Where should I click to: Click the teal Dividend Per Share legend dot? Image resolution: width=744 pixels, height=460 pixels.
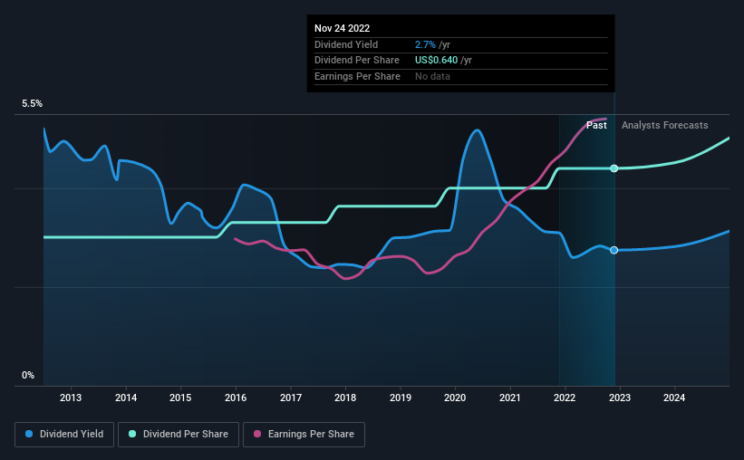(132, 434)
